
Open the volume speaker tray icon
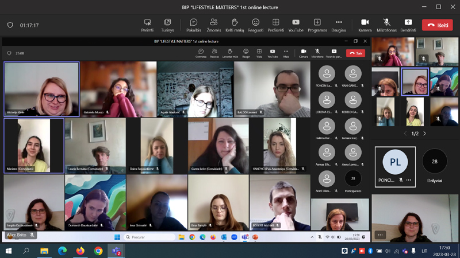[x=388, y=251]
